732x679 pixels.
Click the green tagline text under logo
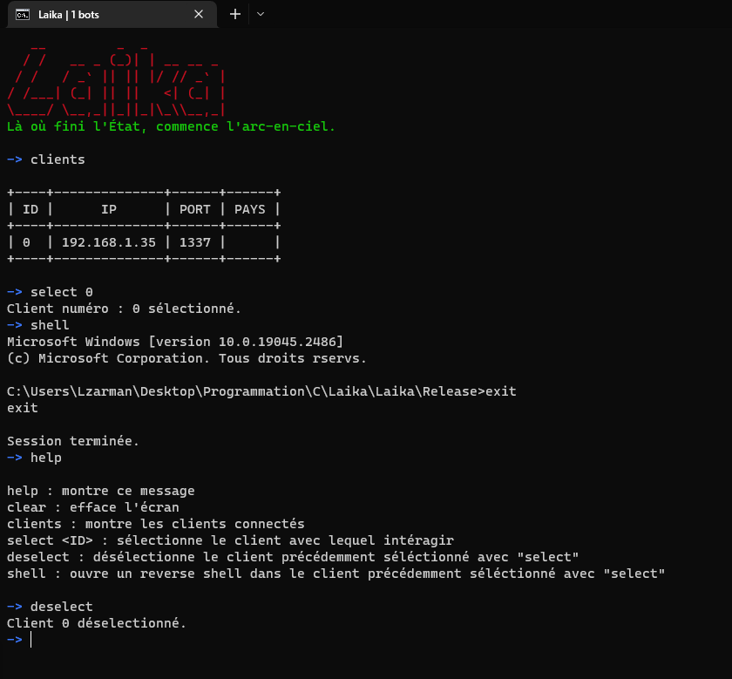click(171, 127)
